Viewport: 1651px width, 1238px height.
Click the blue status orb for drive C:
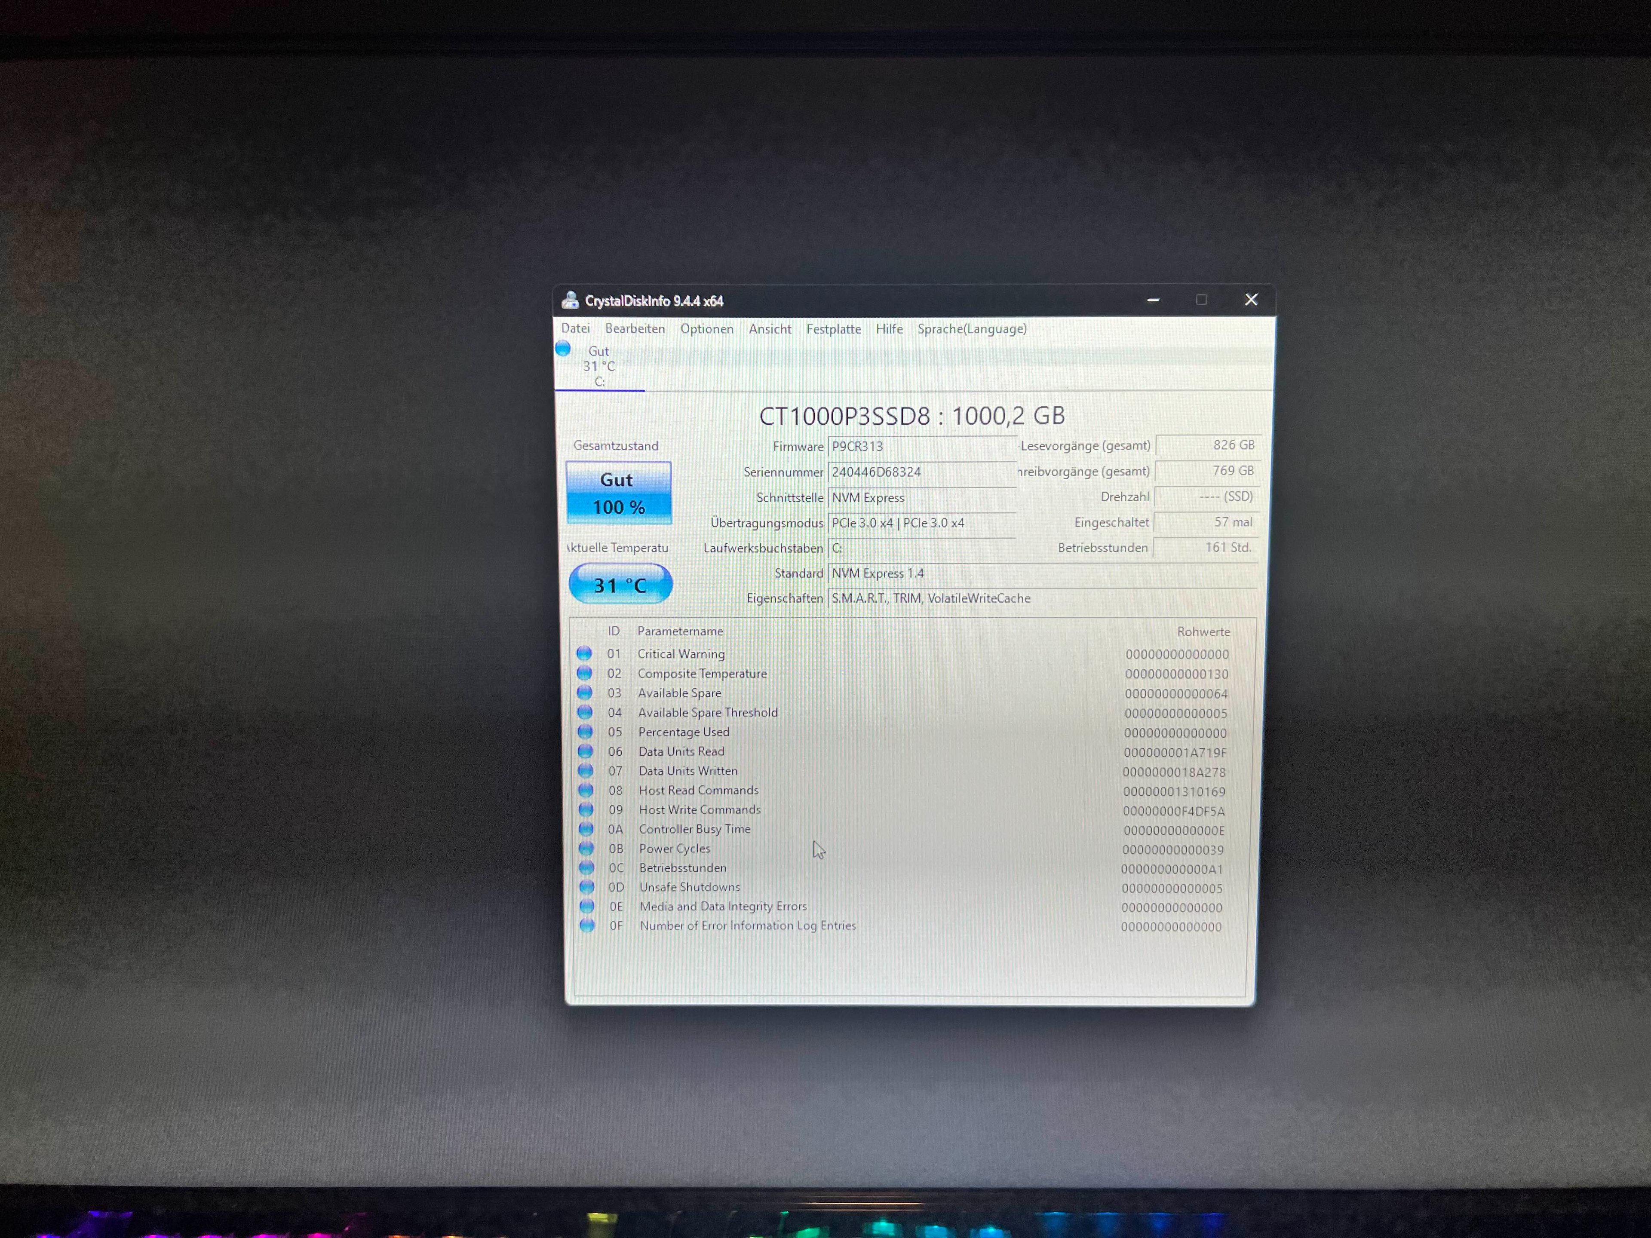[563, 349]
